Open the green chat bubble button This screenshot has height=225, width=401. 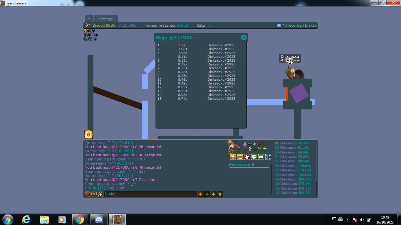tap(254, 157)
